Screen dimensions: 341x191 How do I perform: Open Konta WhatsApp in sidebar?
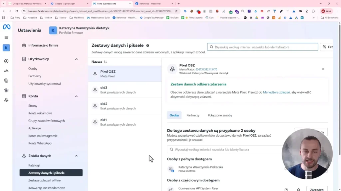point(40,143)
